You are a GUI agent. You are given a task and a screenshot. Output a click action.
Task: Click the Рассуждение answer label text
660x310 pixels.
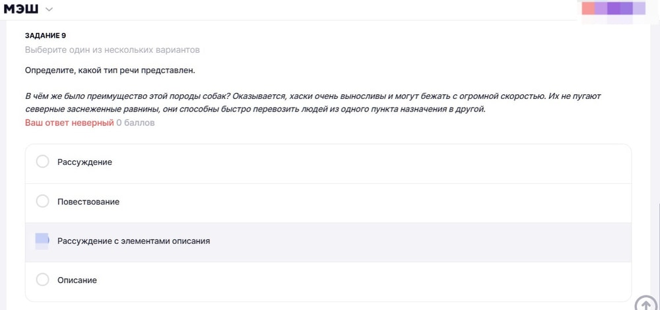tap(84, 162)
